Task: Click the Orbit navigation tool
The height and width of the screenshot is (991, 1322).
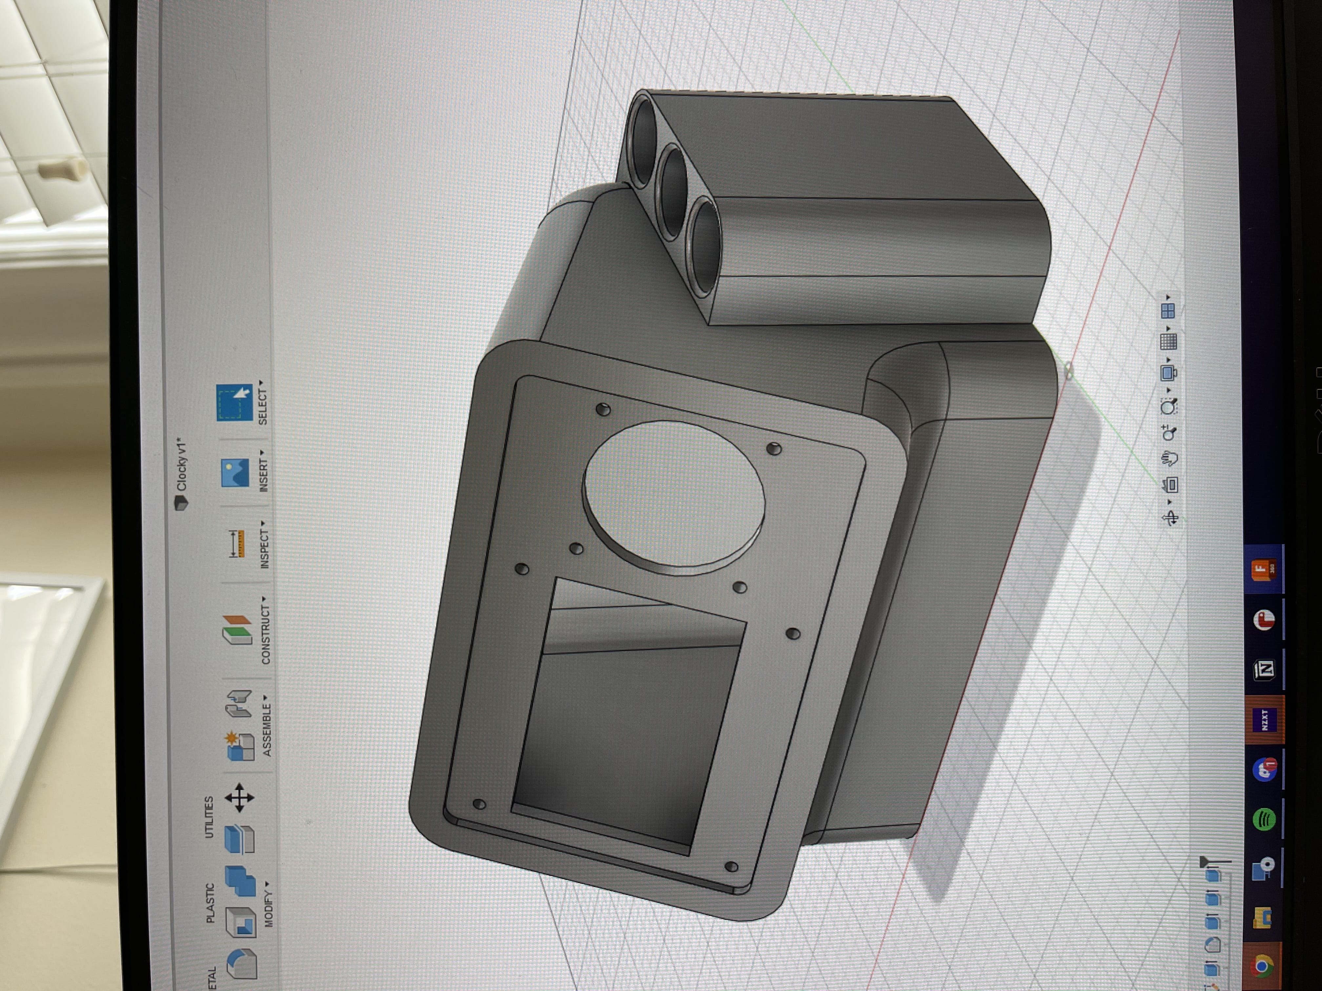Action: tap(1170, 517)
